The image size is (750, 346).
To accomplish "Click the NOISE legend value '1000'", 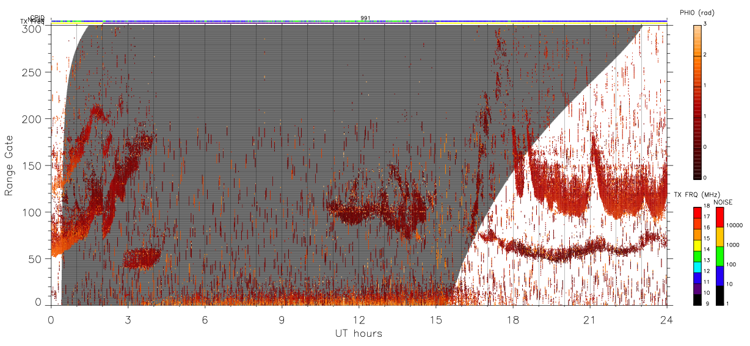I will 733,246.
